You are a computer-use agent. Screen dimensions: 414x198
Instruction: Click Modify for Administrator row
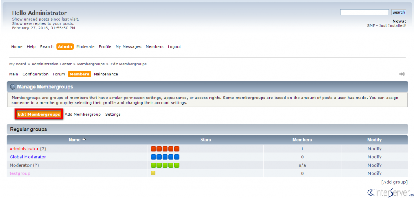click(374, 149)
